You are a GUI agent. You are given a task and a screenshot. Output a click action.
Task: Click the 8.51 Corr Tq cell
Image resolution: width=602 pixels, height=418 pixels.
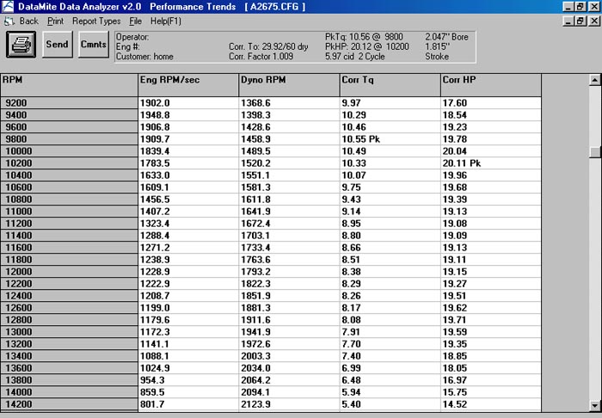[390, 260]
